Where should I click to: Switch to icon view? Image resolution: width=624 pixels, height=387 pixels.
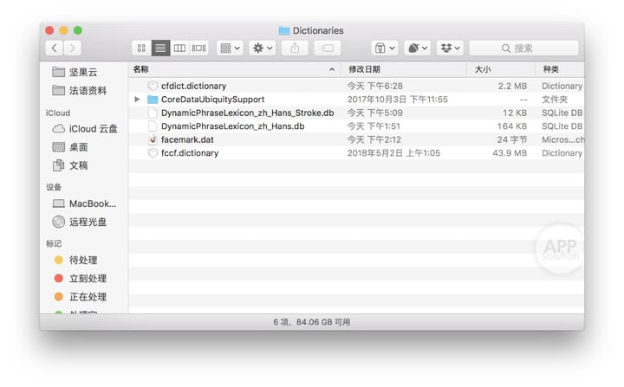click(141, 48)
